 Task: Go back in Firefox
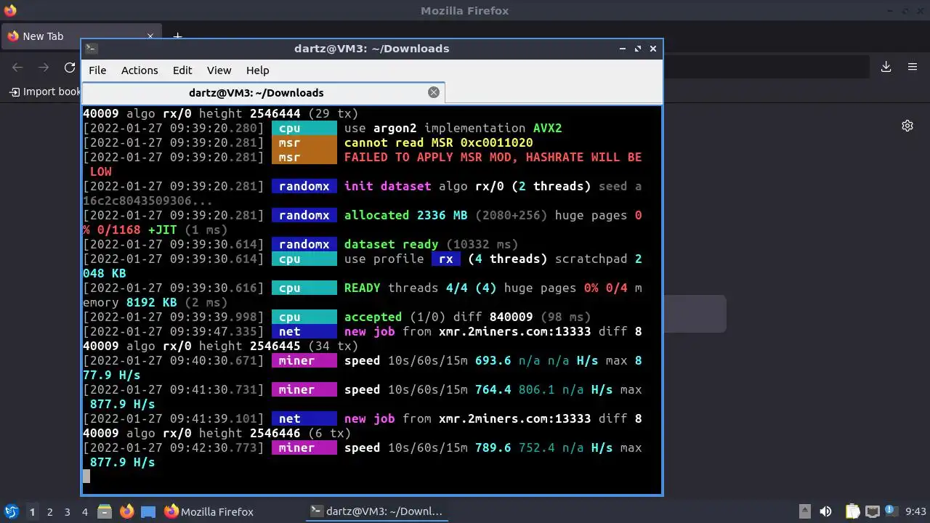tap(17, 68)
